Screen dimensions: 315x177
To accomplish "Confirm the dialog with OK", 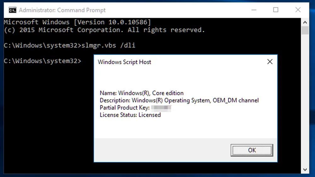I will (252, 150).
